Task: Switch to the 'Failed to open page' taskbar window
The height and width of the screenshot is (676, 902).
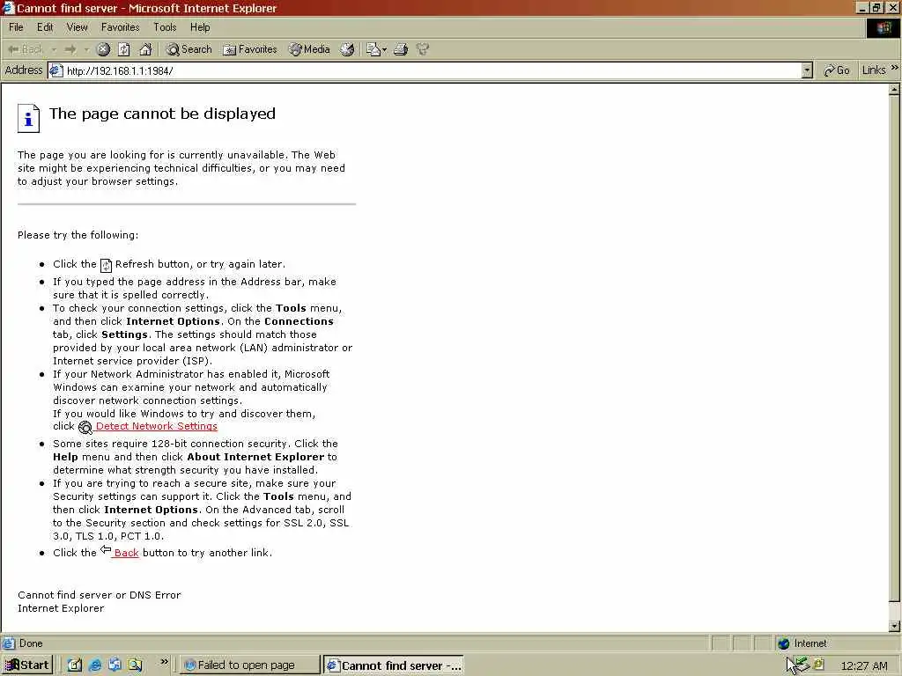Action: click(249, 665)
